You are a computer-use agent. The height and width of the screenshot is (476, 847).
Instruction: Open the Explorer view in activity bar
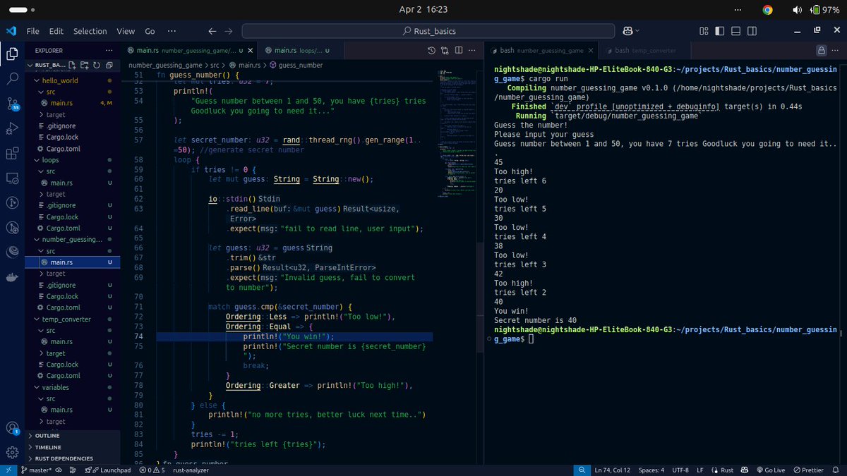pos(12,54)
